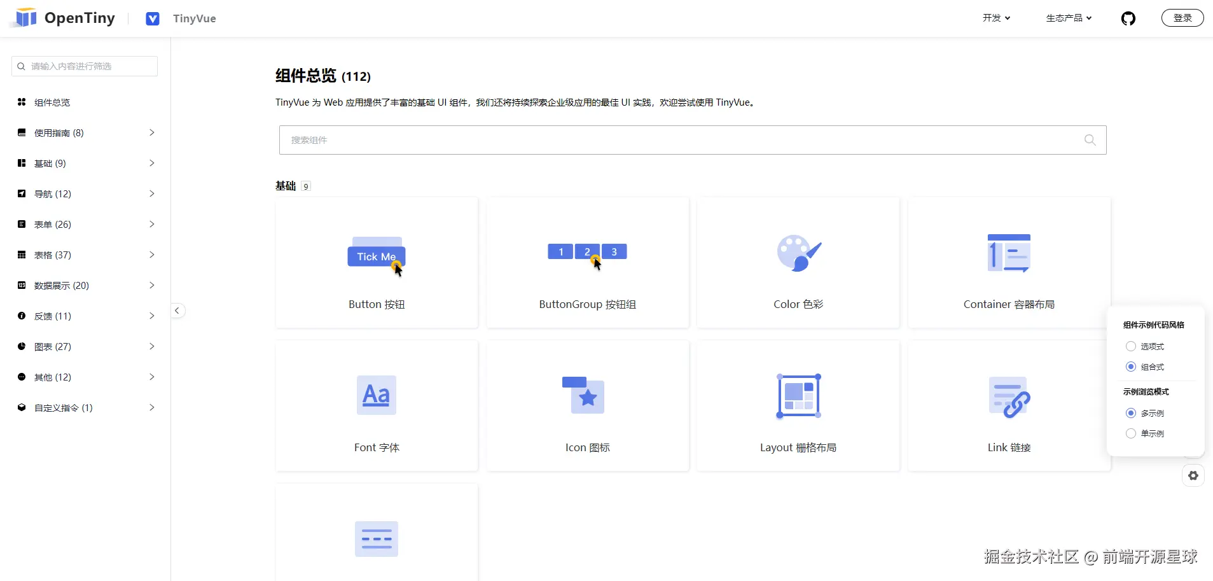Click the 表格 sidebar icon
1213x581 pixels.
(x=22, y=255)
